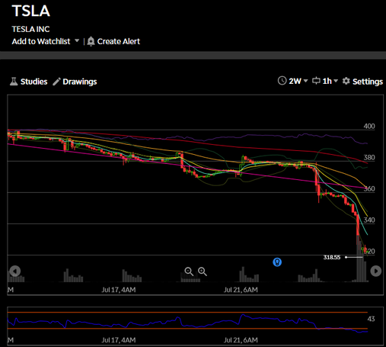The image size is (386, 347).
Task: Pan the chart right with the arrow button
Action: click(376, 271)
